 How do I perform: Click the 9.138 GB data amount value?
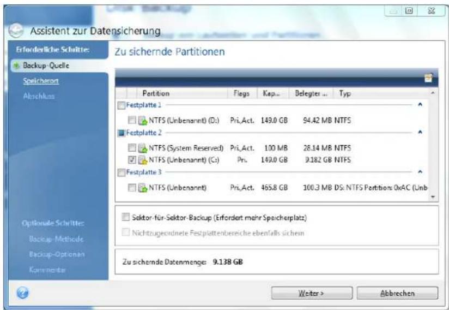point(228,262)
